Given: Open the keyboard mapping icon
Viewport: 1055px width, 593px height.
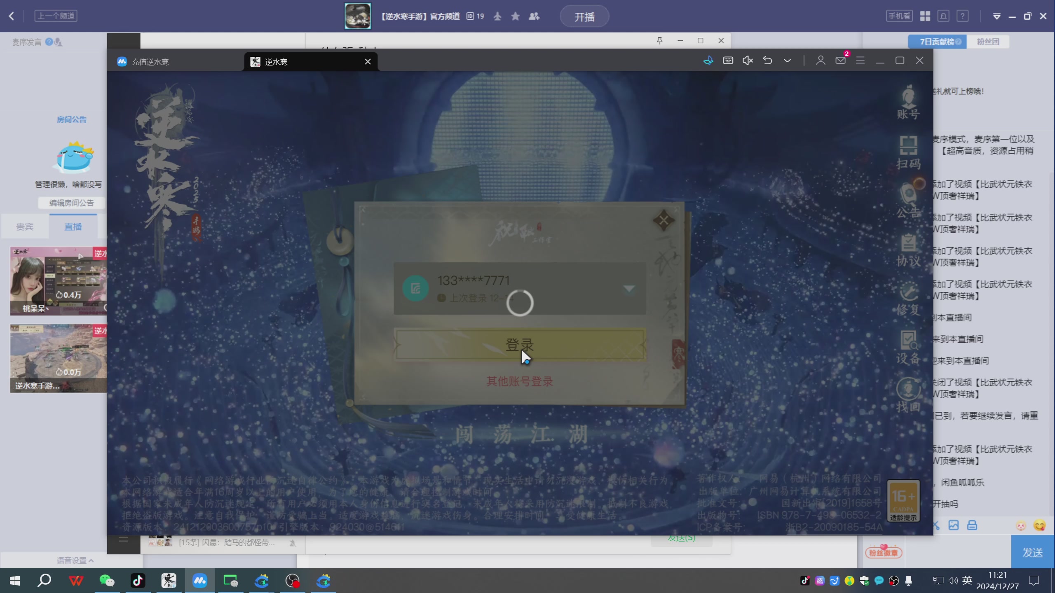Looking at the screenshot, I should coord(728,61).
